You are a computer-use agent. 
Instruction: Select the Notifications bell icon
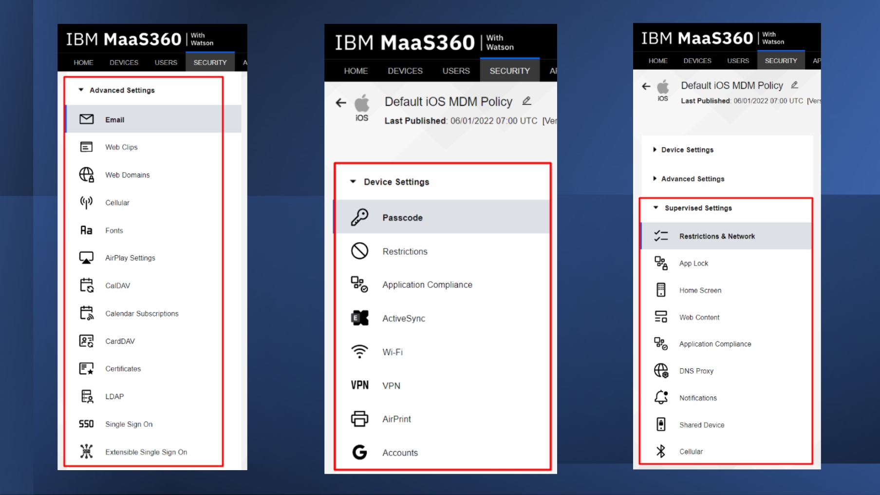click(x=661, y=398)
